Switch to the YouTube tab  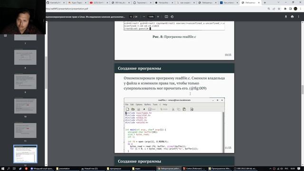coord(98,3)
